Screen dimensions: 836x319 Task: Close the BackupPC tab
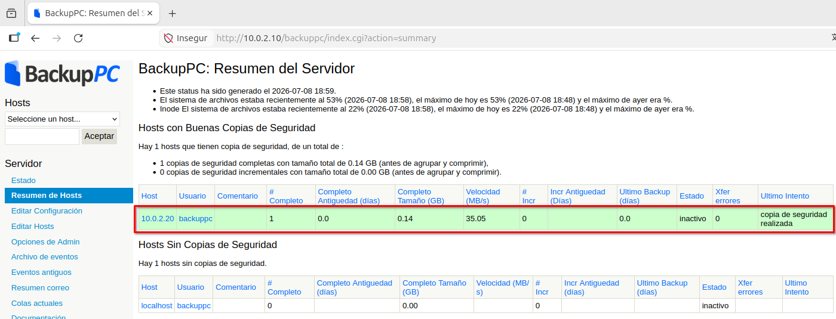click(149, 13)
